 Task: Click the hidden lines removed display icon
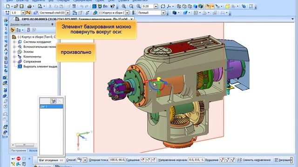pos(184,6)
